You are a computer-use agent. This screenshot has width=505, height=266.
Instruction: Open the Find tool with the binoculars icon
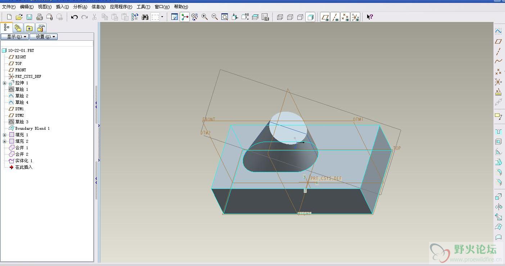[x=145, y=17]
